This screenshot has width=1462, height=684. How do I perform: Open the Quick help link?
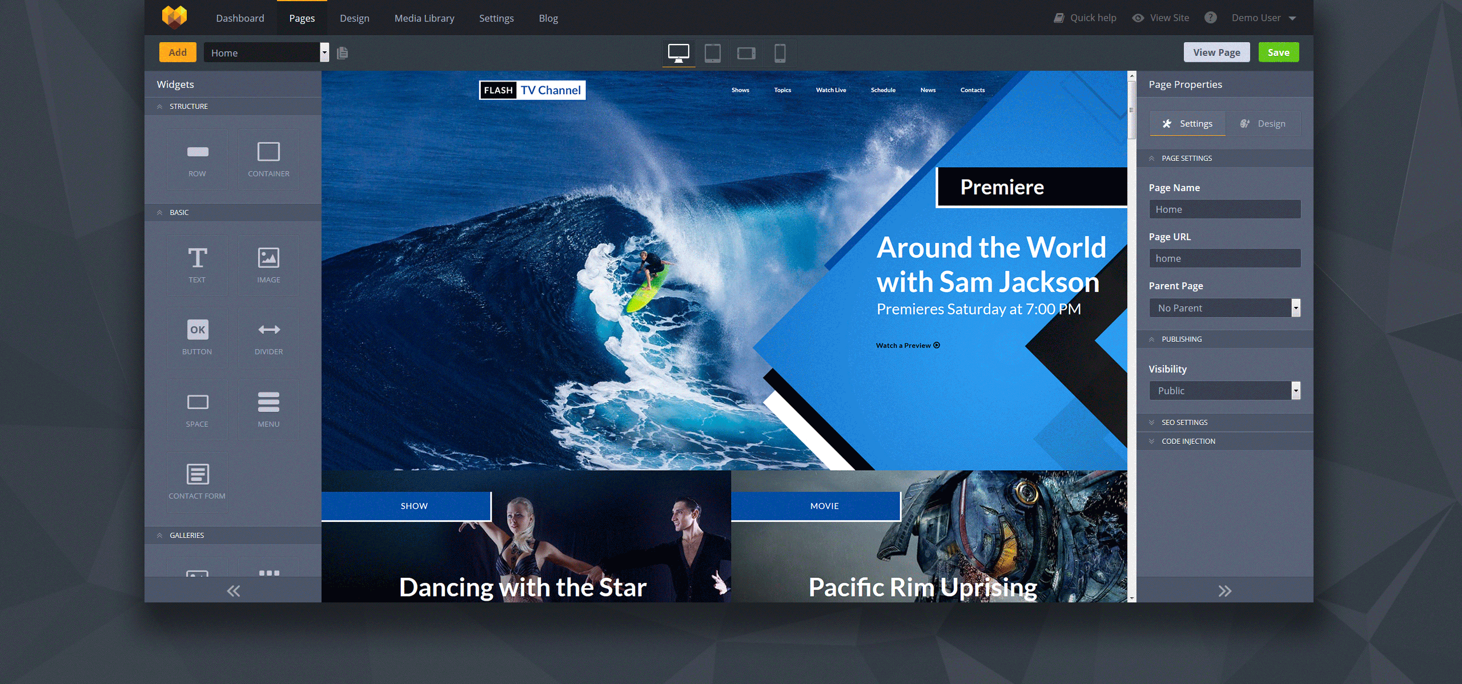(x=1085, y=18)
